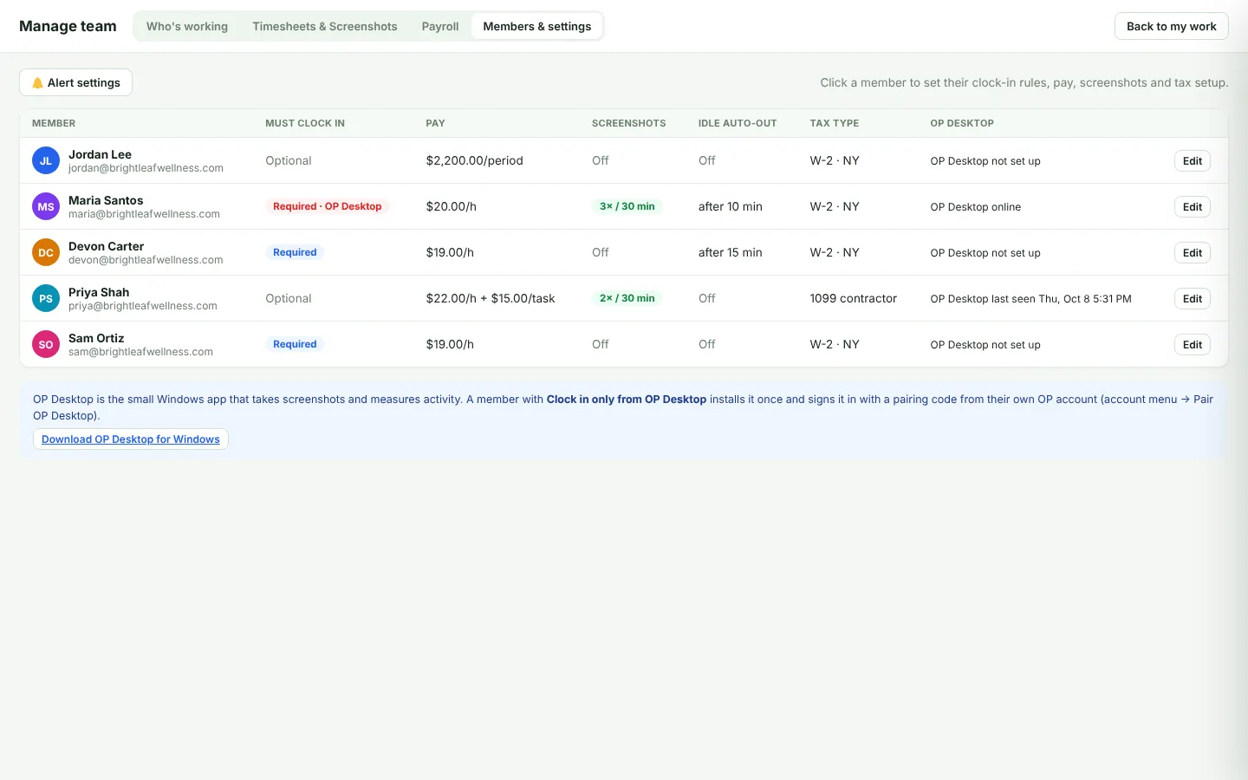
Task: Click Devon Carter's Required badge
Action: point(295,252)
